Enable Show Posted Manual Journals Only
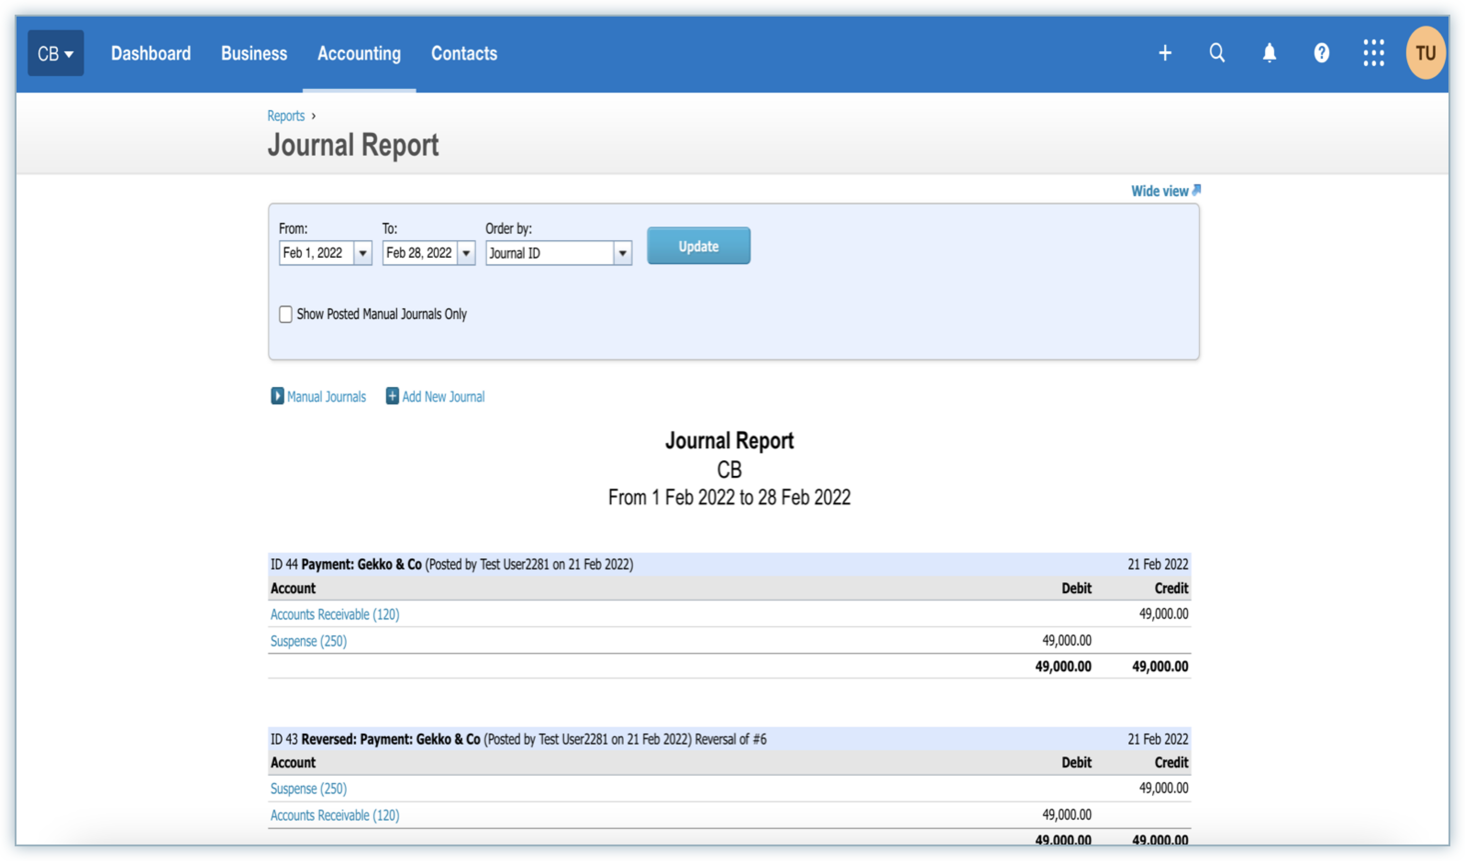1465x861 pixels. (285, 315)
